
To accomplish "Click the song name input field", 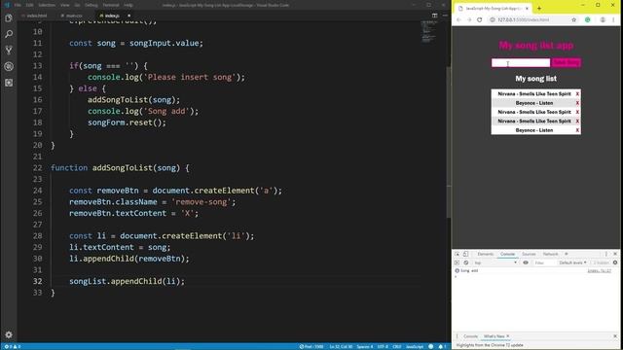I will pos(521,62).
